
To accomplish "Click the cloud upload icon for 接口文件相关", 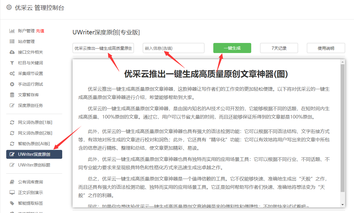I will point(12,52).
